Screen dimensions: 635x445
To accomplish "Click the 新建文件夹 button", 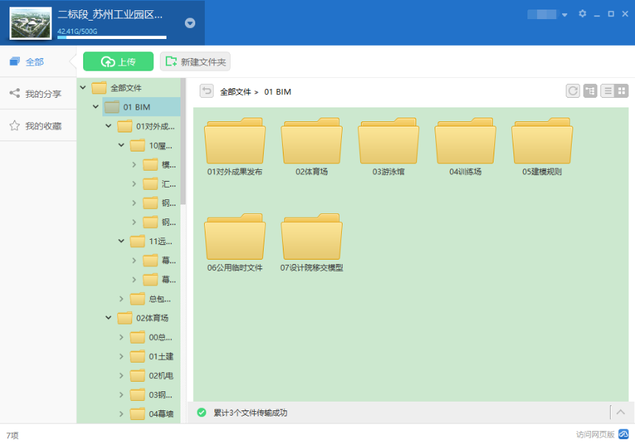I will [195, 62].
